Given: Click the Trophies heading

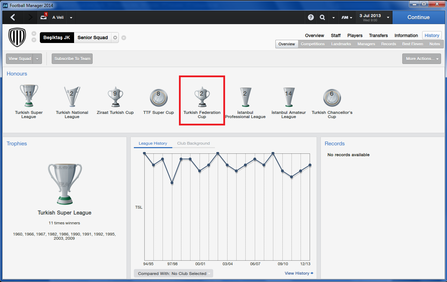Looking at the screenshot, I should (17, 144).
